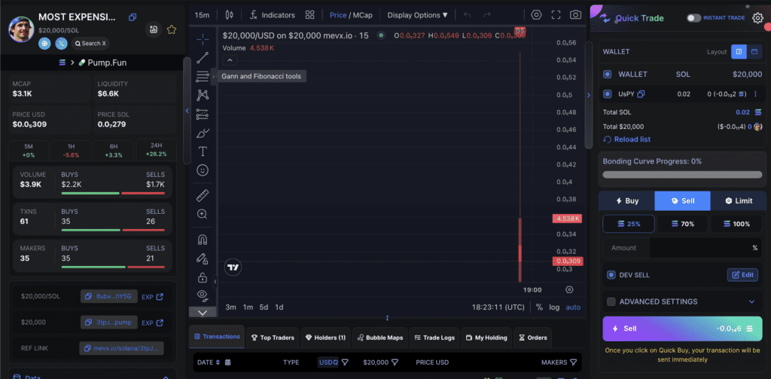Open chart settings hexagon icon

point(536,15)
